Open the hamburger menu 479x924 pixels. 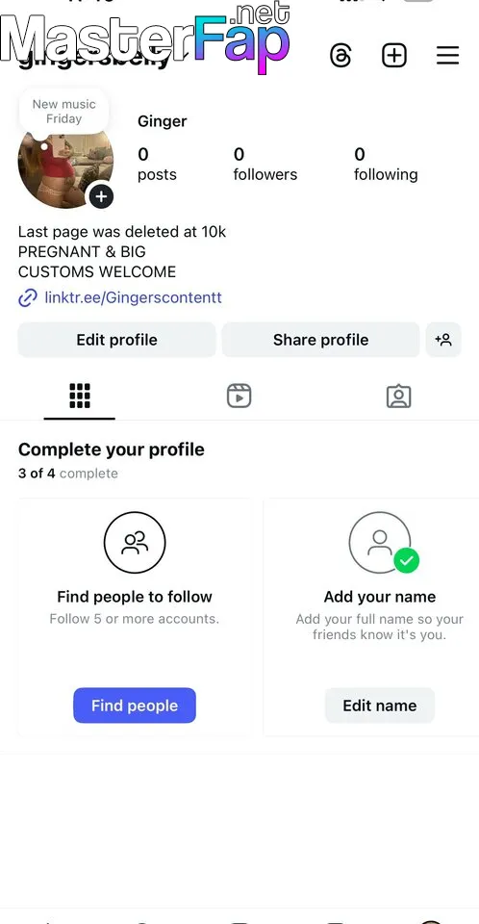pyautogui.click(x=448, y=56)
